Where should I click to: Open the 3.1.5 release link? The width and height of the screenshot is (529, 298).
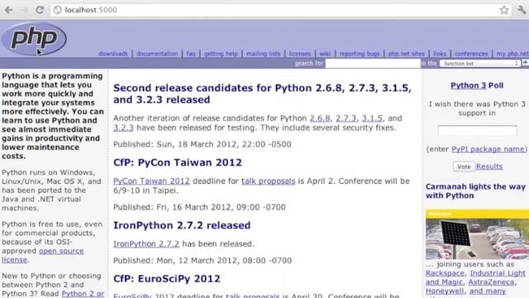[x=372, y=118]
